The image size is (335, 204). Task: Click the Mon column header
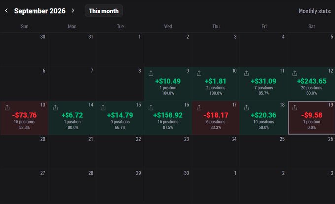[72, 26]
